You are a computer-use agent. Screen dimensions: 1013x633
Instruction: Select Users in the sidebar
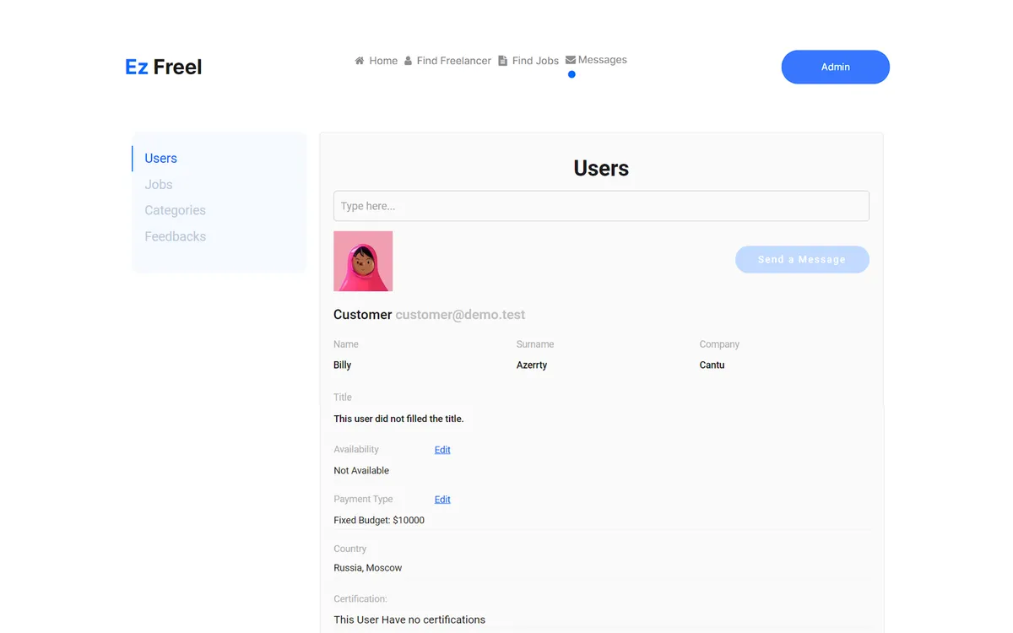pos(160,159)
